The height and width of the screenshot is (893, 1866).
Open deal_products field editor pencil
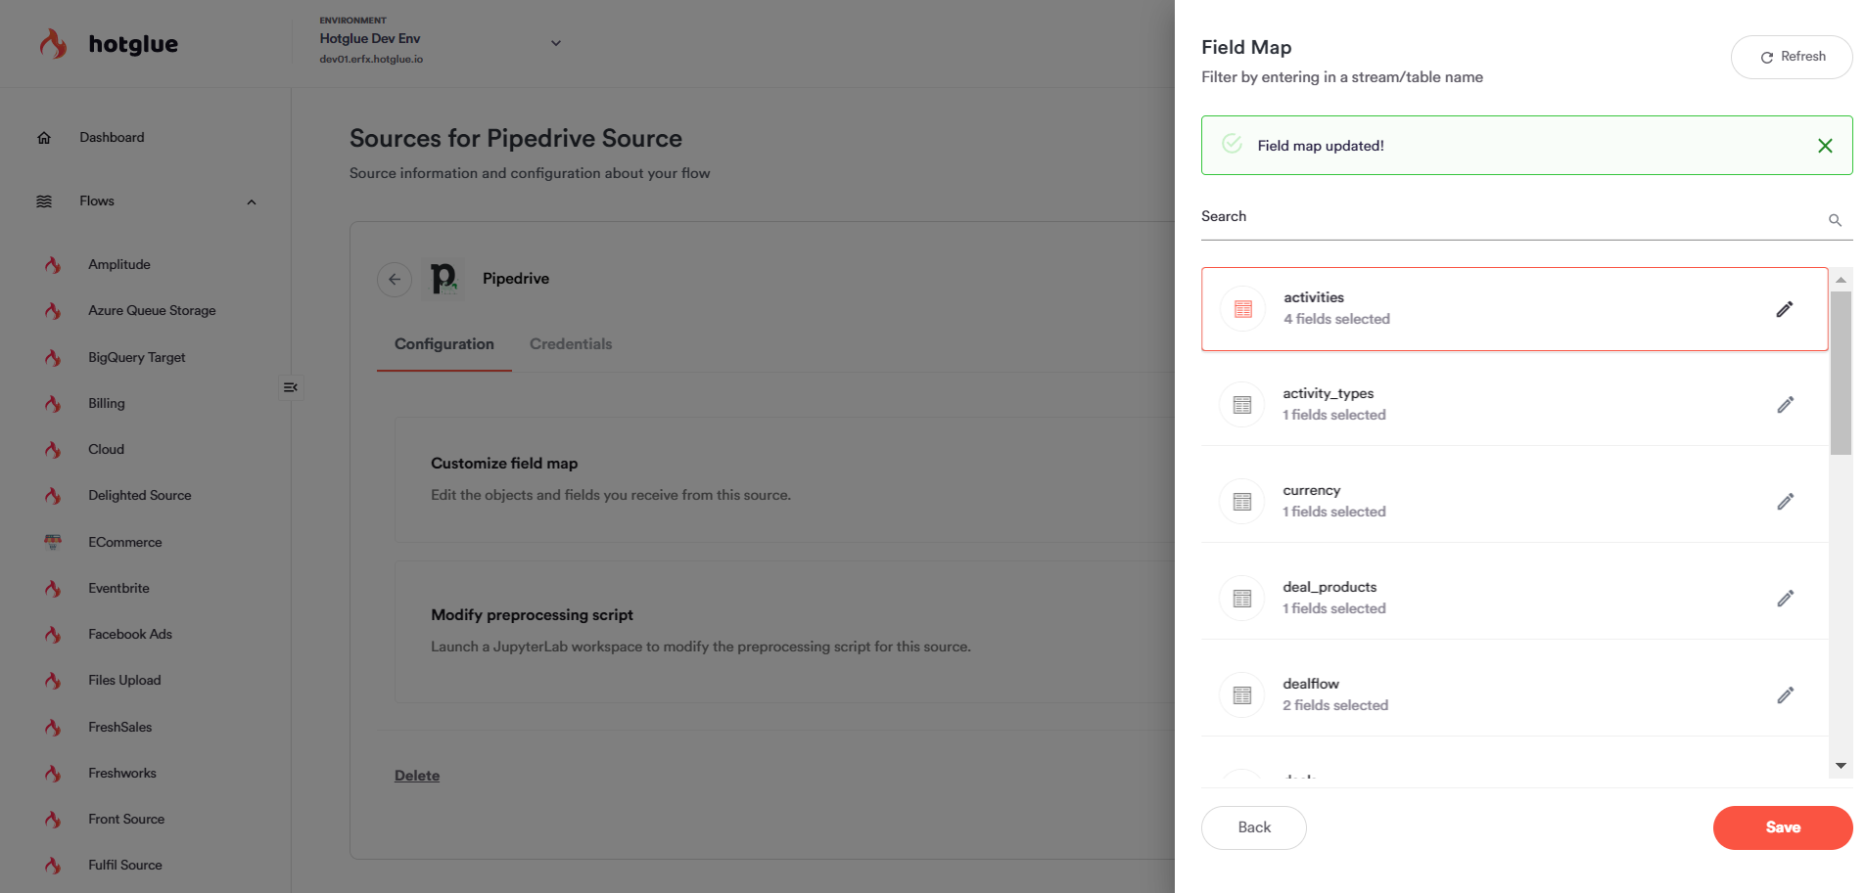pyautogui.click(x=1785, y=599)
